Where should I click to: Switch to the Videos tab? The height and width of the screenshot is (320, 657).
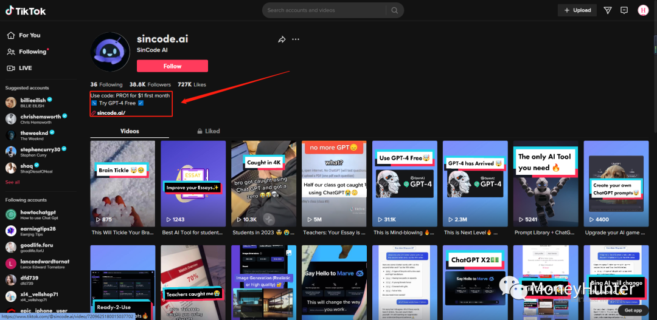tap(130, 131)
